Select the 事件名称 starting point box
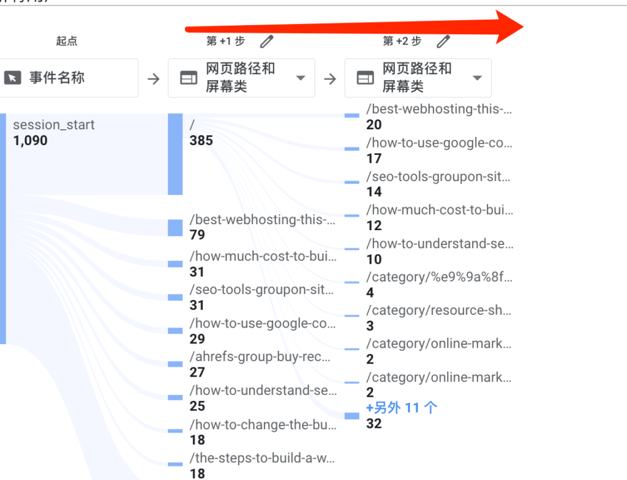The width and height of the screenshot is (627, 480). [69, 78]
